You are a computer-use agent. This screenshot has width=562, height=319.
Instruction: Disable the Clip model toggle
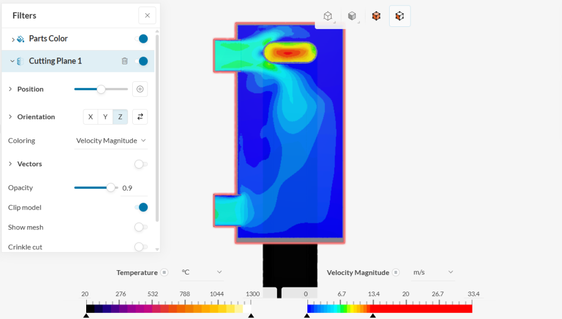pos(141,208)
